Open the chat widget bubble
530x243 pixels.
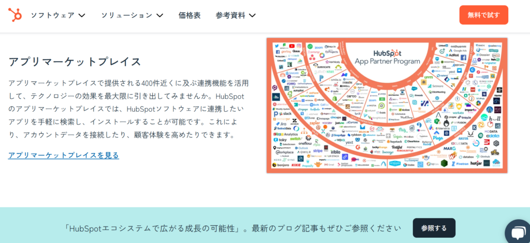(x=518, y=232)
